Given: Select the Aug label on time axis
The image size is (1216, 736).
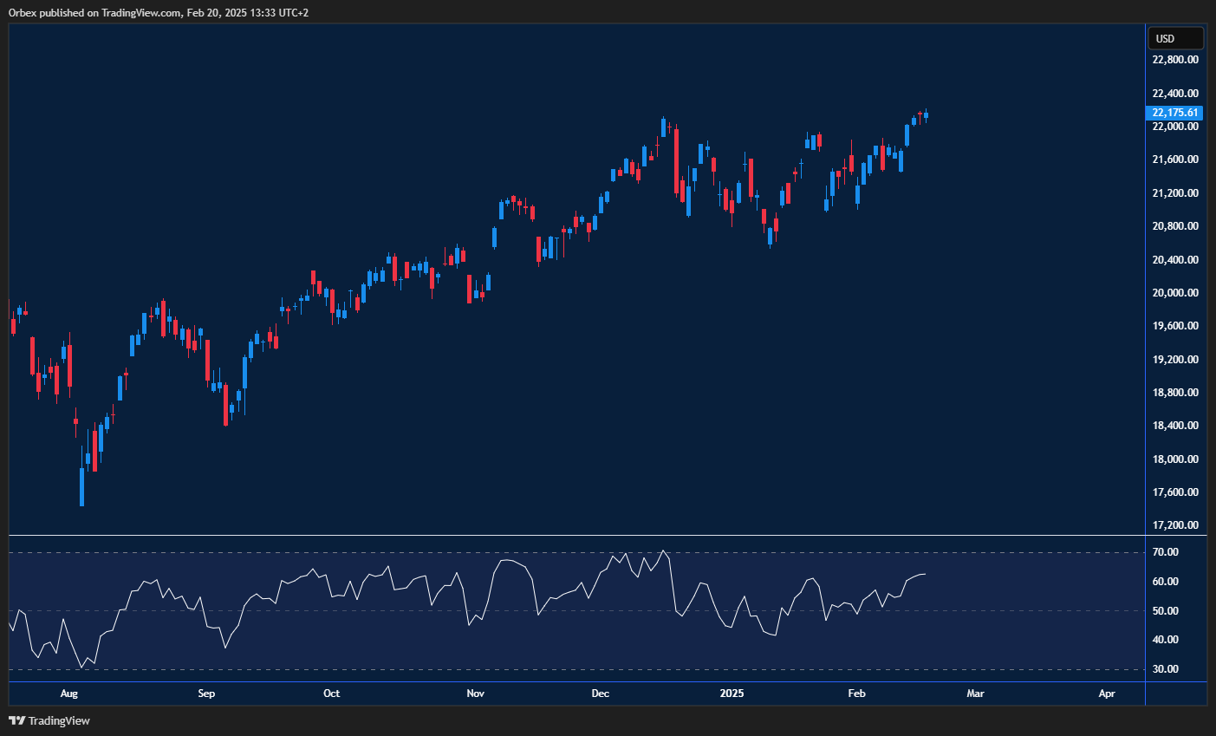Looking at the screenshot, I should point(69,694).
